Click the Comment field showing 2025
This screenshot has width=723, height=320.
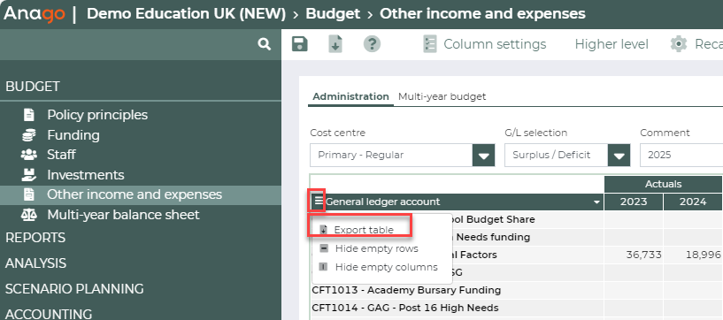click(681, 156)
